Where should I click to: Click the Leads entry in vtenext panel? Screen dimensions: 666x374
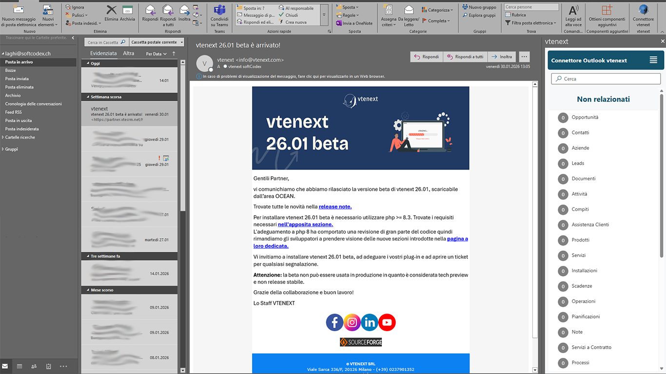tap(578, 163)
